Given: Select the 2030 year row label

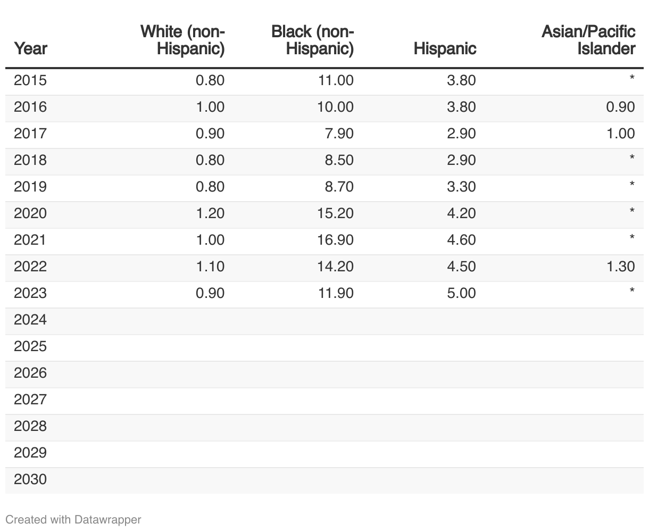Looking at the screenshot, I should point(30,479).
